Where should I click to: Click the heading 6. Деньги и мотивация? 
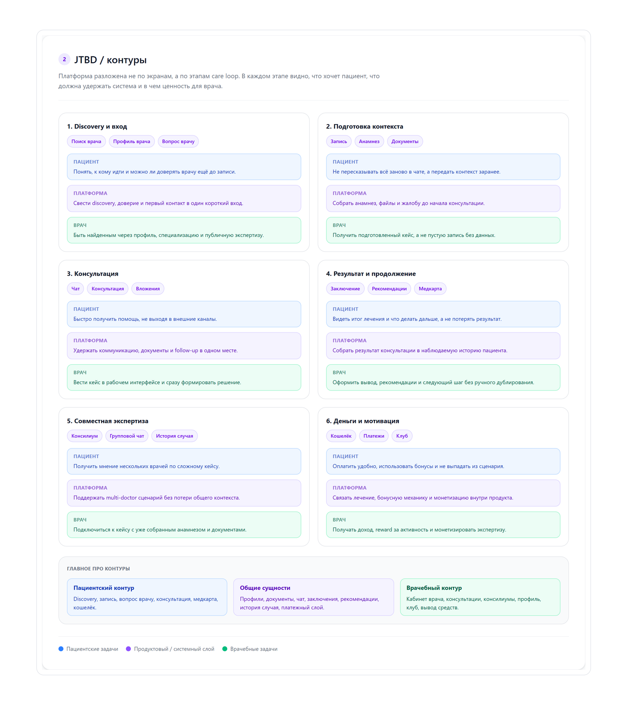click(x=362, y=421)
